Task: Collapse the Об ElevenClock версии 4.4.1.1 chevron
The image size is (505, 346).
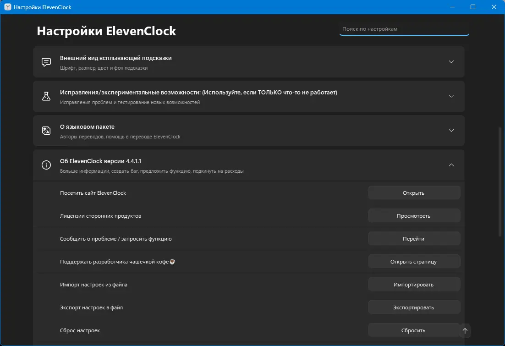Action: (451, 165)
